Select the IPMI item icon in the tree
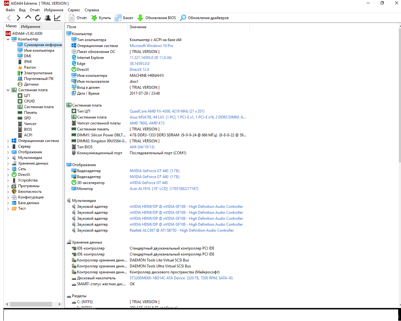 click(x=20, y=62)
